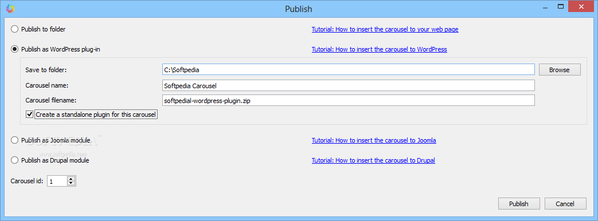Focus the Carousel name field
The width and height of the screenshot is (598, 221).
tap(348, 85)
